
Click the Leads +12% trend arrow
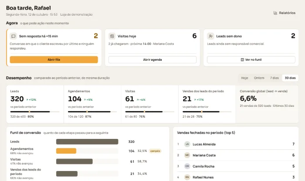point(27,100)
